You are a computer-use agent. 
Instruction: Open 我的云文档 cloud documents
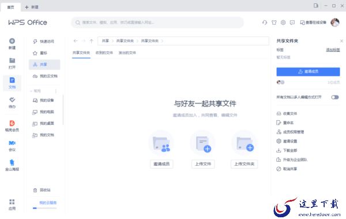(x=44, y=76)
